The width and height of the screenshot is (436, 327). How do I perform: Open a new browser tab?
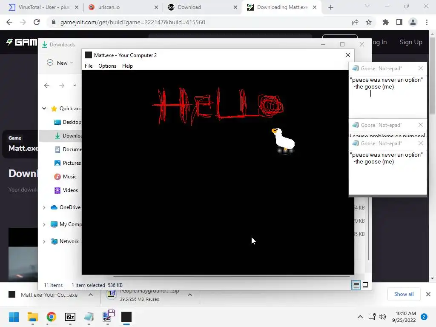[330, 8]
